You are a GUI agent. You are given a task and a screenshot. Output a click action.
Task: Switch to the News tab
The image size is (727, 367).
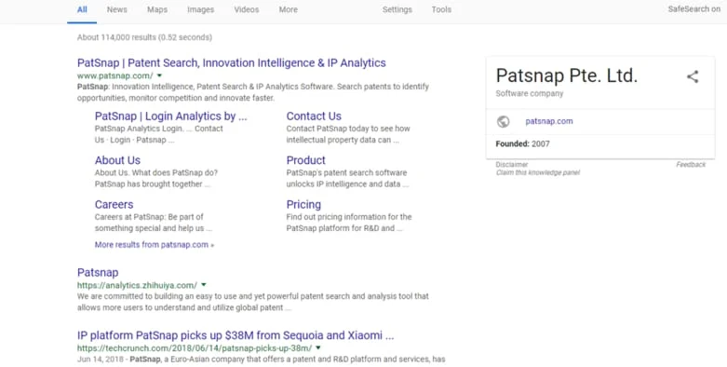tap(117, 9)
